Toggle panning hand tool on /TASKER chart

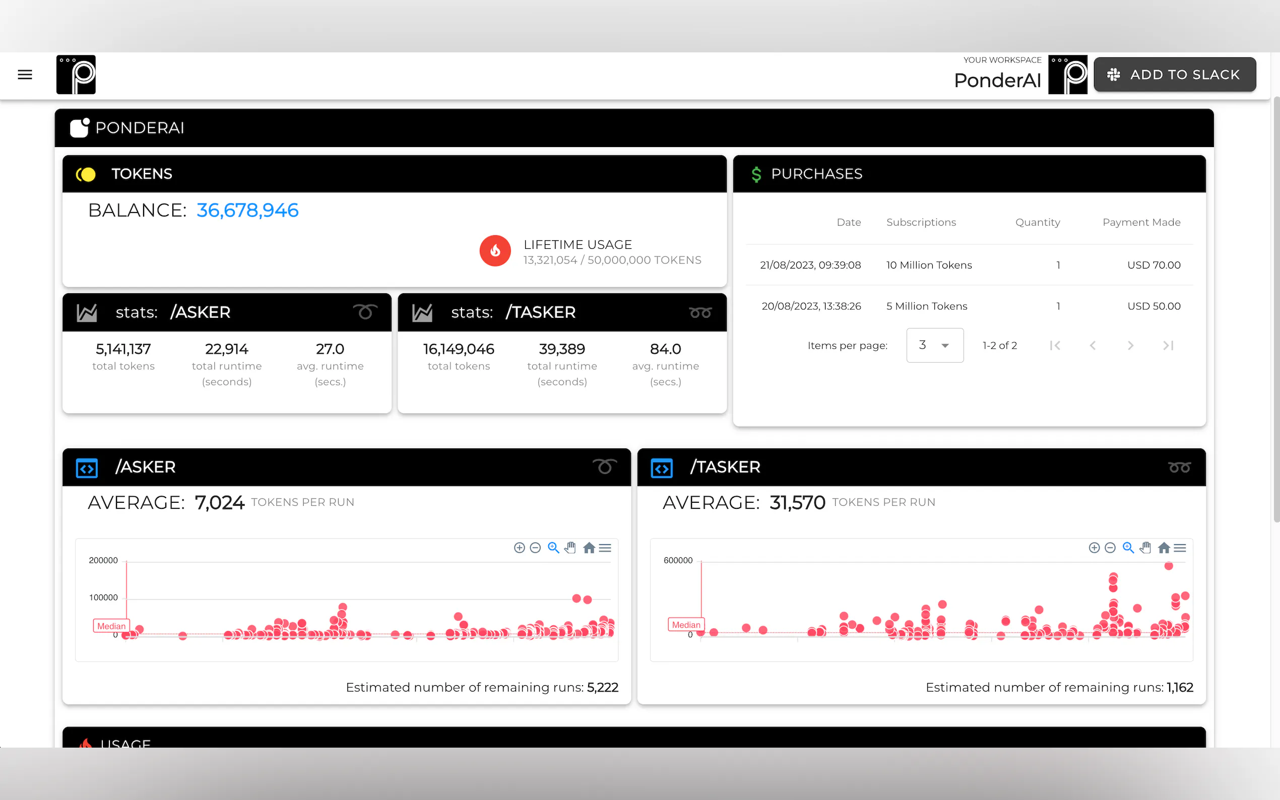[x=1145, y=548]
